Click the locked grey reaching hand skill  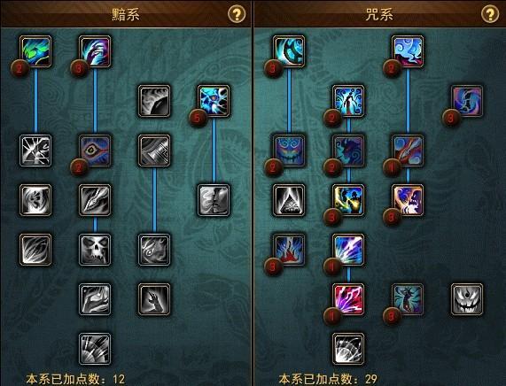point(154,299)
